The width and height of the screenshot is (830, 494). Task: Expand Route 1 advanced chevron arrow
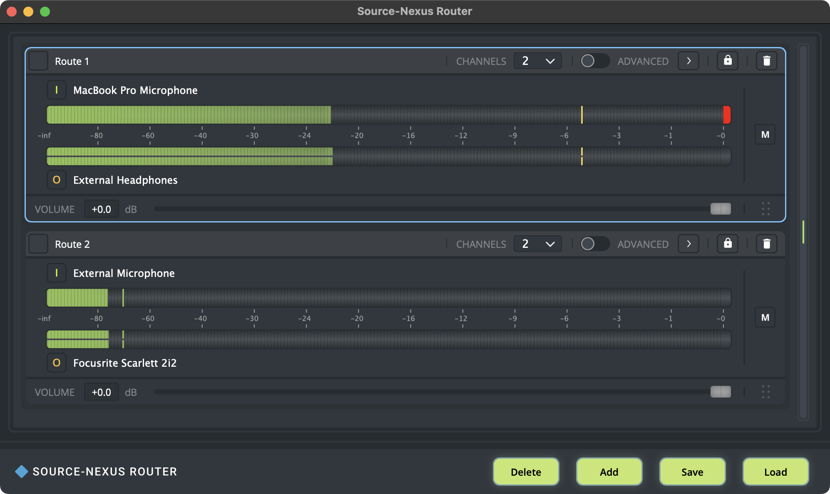(688, 61)
